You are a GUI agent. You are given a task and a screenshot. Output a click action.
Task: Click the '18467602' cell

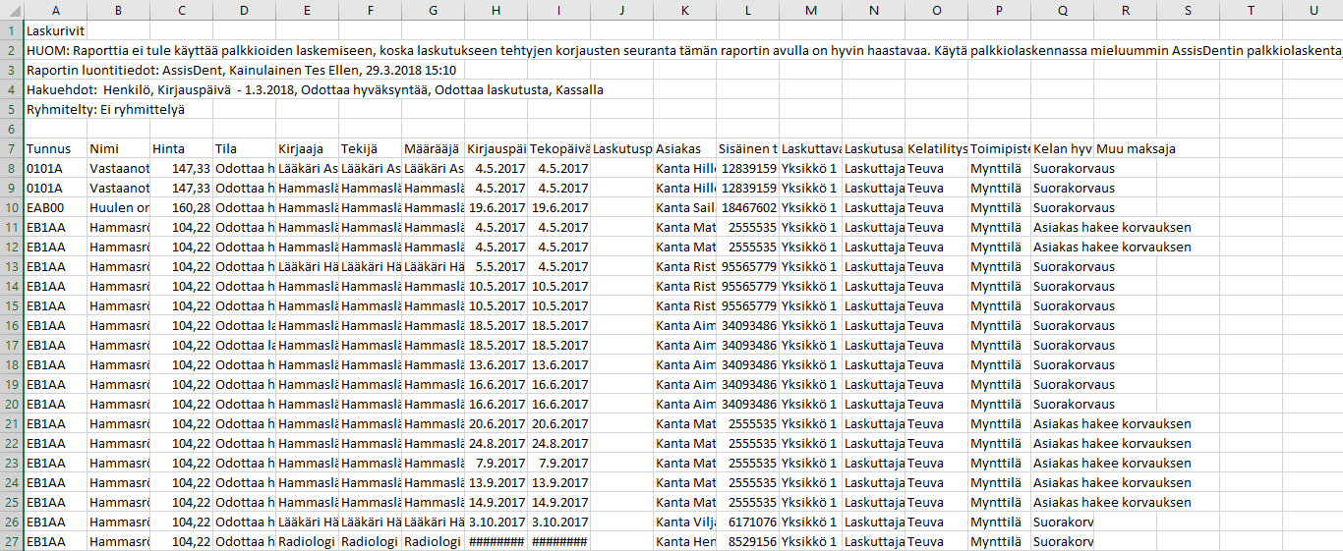click(747, 207)
